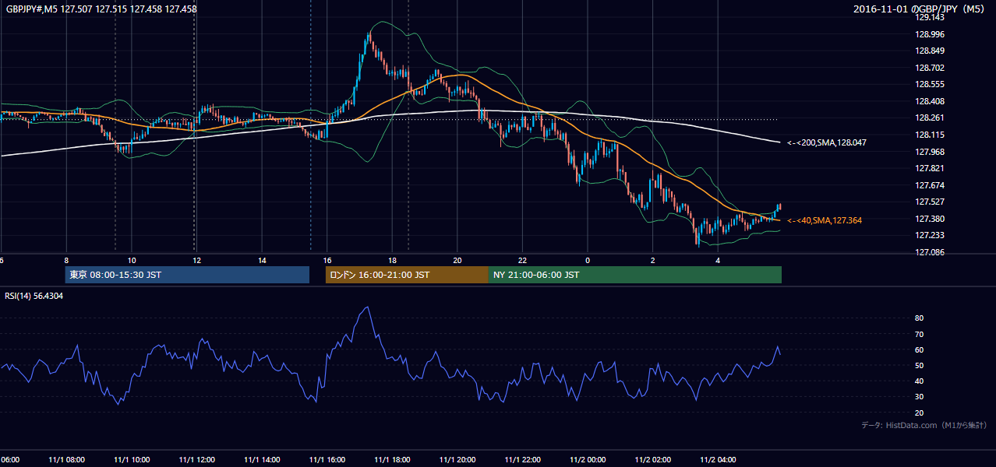This screenshot has width=996, height=467.
Task: Click the 11/2 04:00 time label
Action: 718,459
